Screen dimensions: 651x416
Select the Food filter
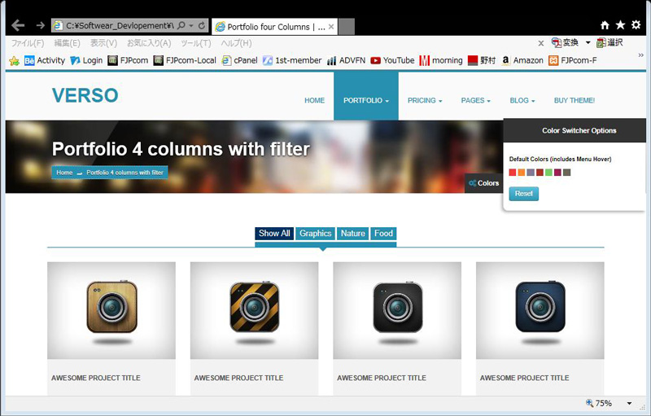click(x=383, y=234)
